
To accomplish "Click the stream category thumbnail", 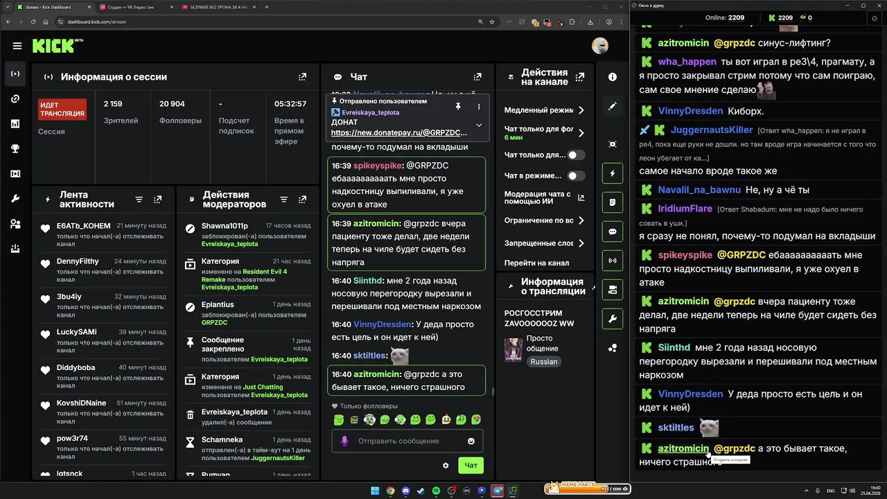I will [x=513, y=350].
